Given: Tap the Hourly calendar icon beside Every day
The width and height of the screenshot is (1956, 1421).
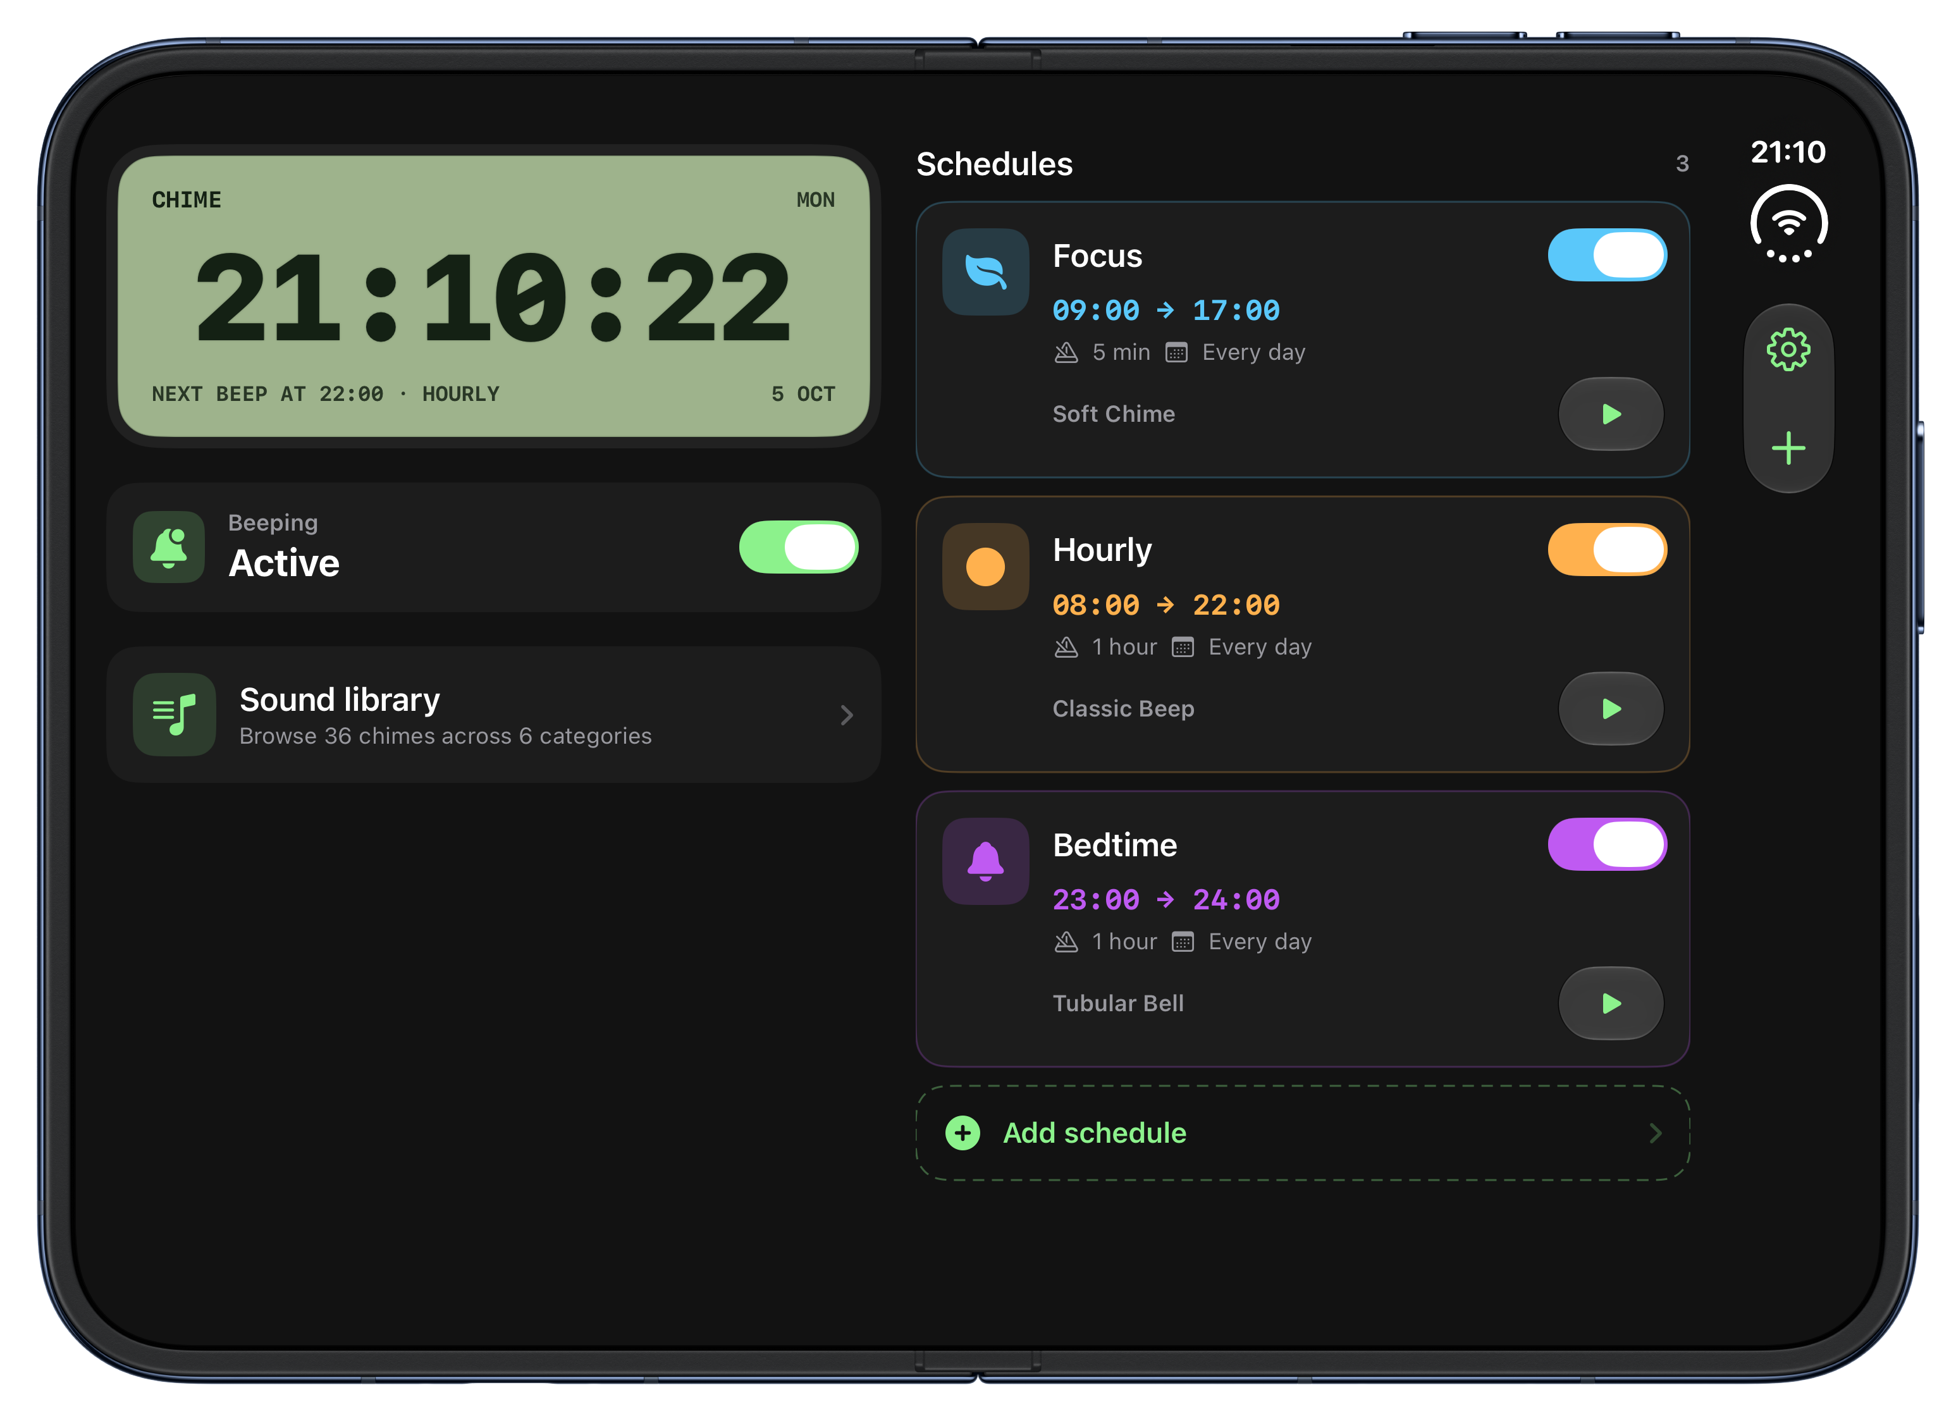Looking at the screenshot, I should 1183,648.
